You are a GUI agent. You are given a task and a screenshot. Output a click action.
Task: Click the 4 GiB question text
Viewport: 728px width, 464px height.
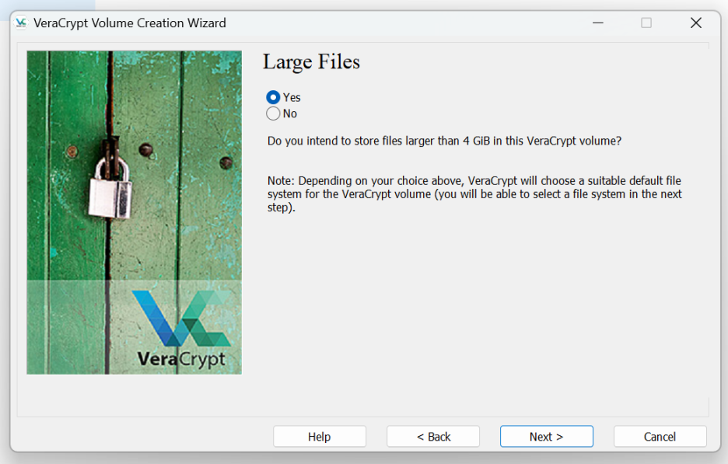(x=444, y=141)
